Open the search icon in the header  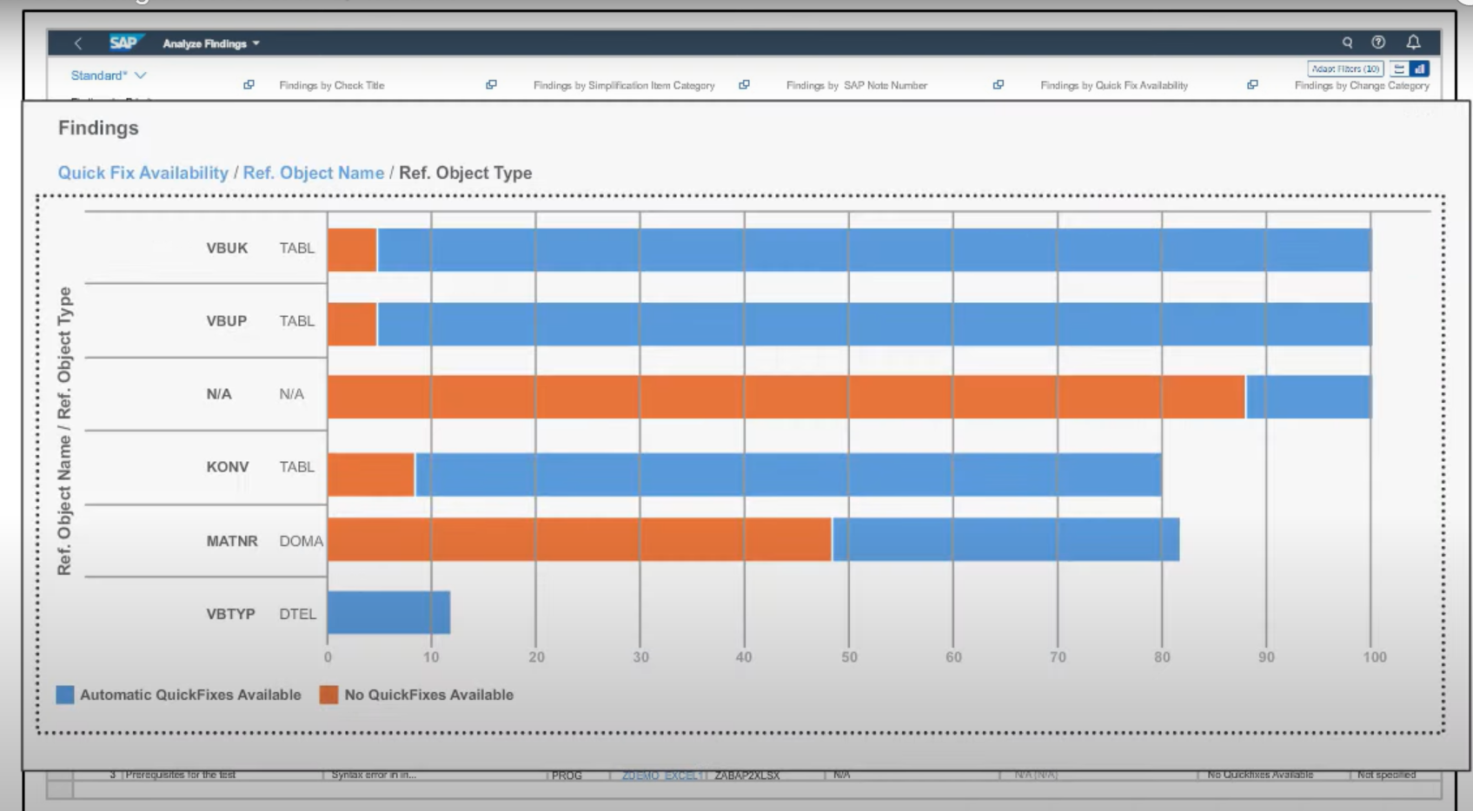[1346, 42]
